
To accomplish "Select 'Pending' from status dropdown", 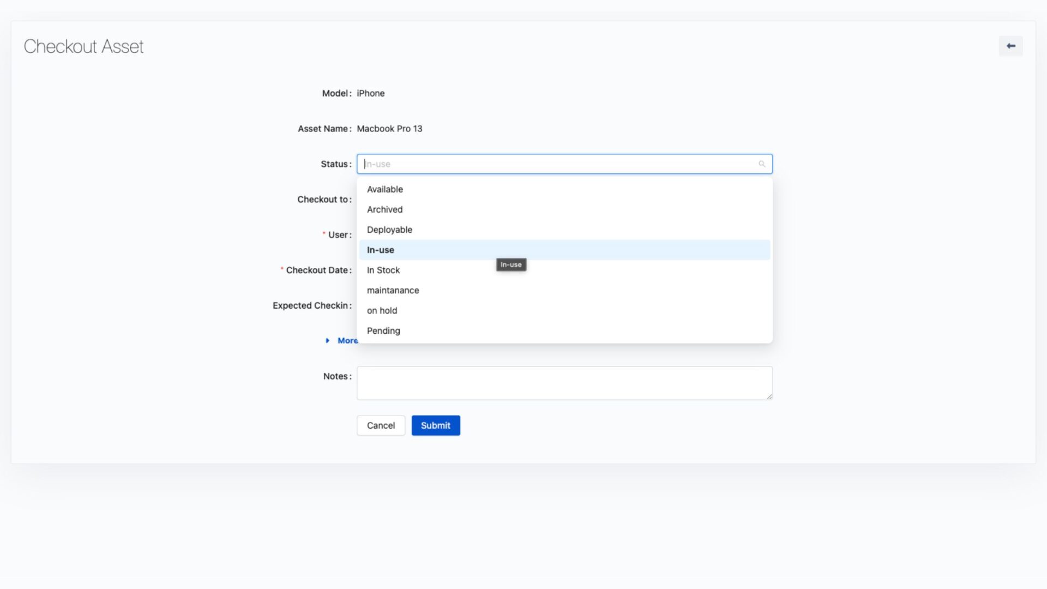I will 383,330.
